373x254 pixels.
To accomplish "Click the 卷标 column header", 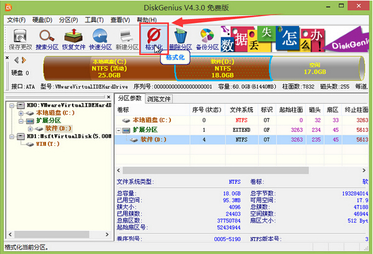I will coord(152,110).
